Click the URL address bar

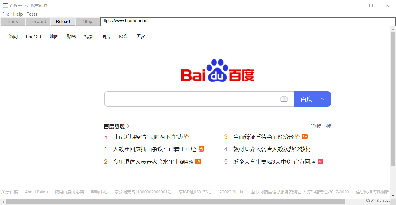click(x=248, y=22)
